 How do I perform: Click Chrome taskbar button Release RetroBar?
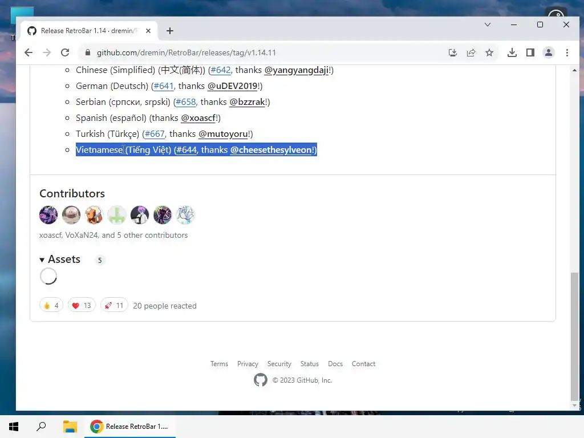pos(130,427)
